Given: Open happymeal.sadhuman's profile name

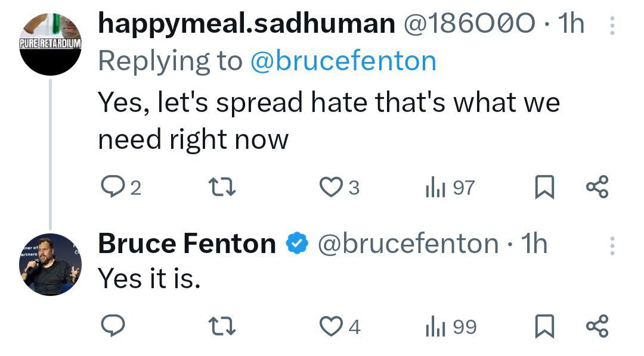Looking at the screenshot, I should point(246,24).
